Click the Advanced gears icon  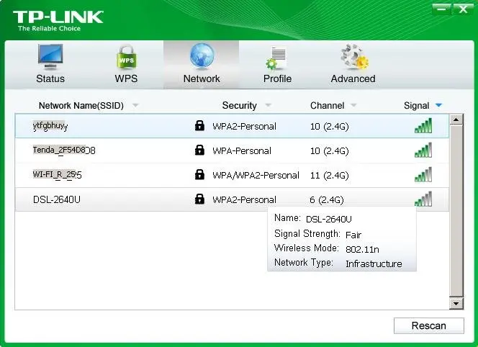click(x=354, y=57)
